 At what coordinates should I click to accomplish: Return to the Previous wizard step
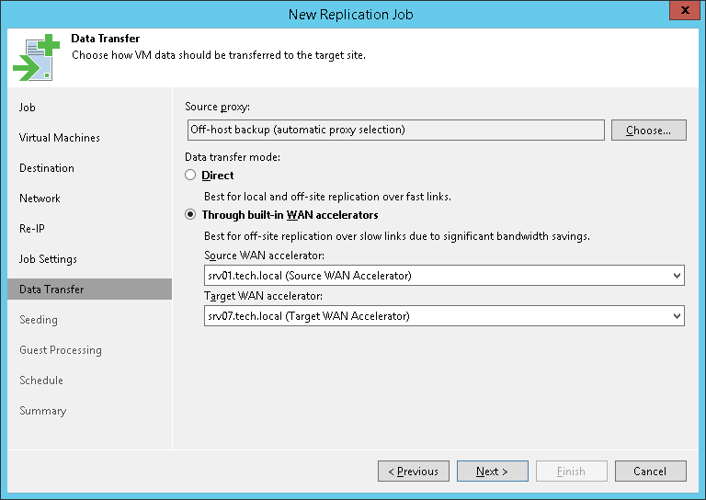[x=413, y=472]
